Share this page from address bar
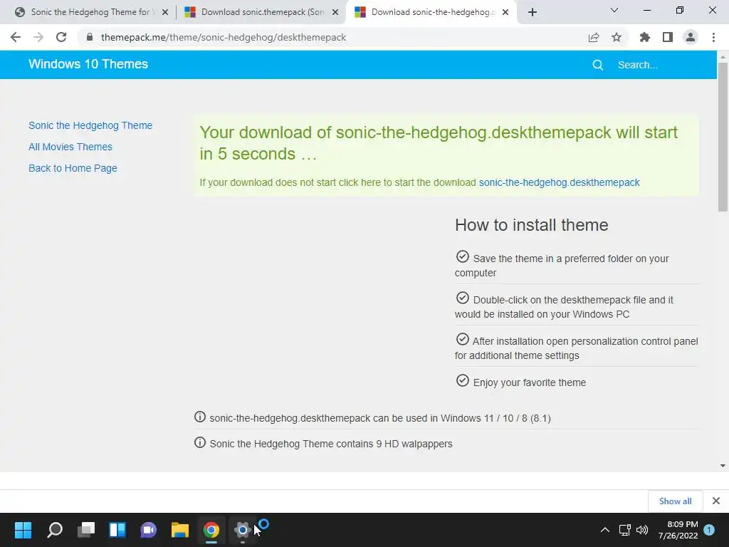This screenshot has width=729, height=547. [594, 37]
